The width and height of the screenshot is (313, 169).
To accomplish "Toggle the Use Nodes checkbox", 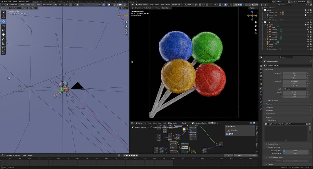I will [169, 123].
